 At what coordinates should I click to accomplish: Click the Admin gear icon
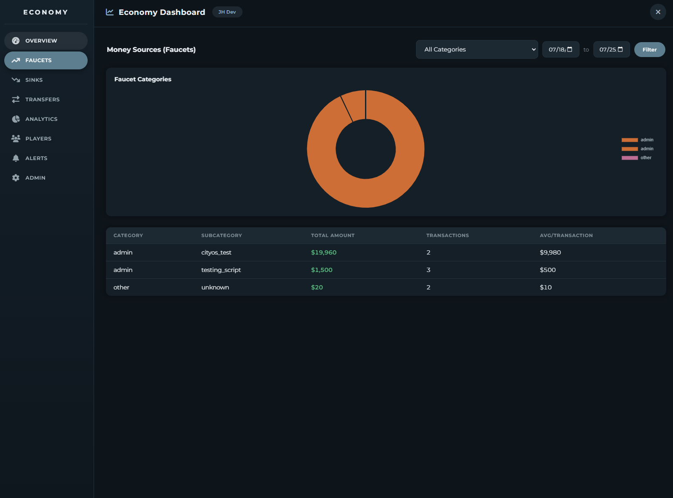click(x=16, y=178)
